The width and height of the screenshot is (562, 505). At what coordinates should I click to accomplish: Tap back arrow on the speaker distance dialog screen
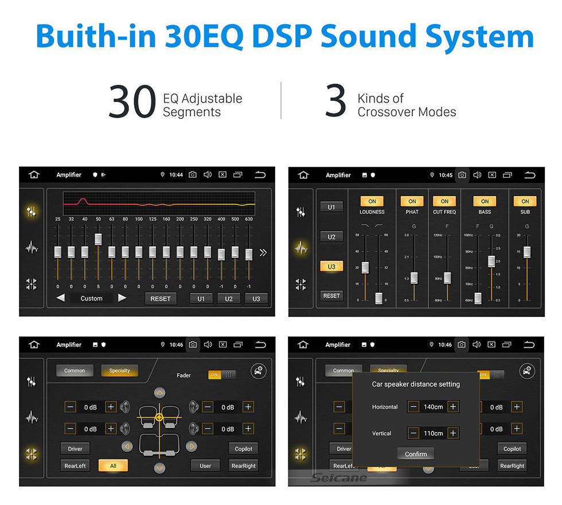[x=529, y=345]
